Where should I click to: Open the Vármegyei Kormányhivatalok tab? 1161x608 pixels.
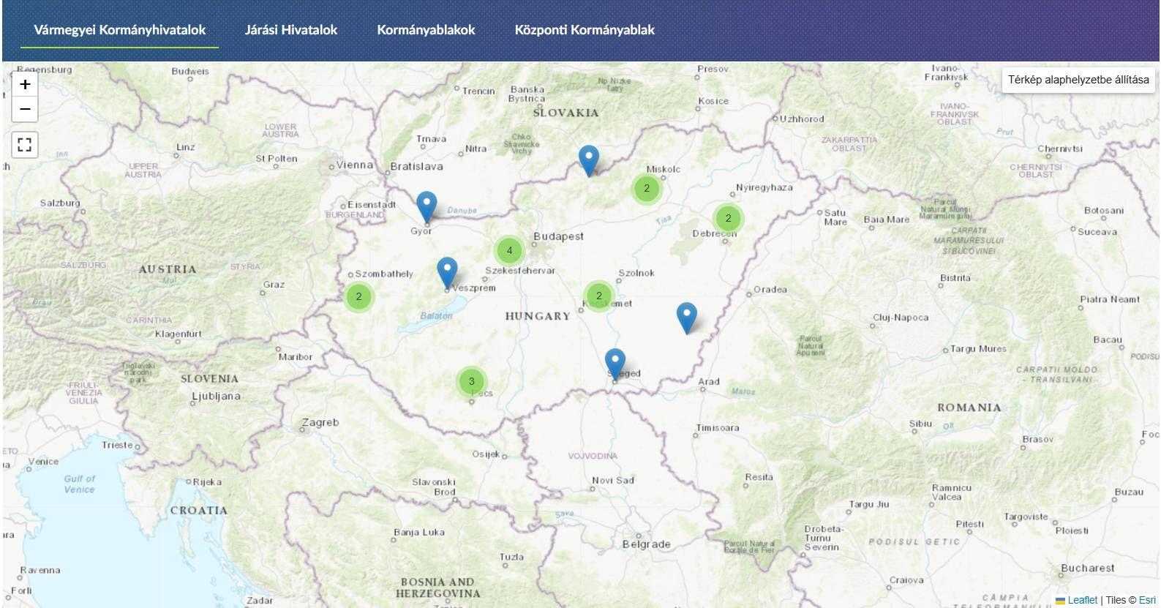pos(119,30)
